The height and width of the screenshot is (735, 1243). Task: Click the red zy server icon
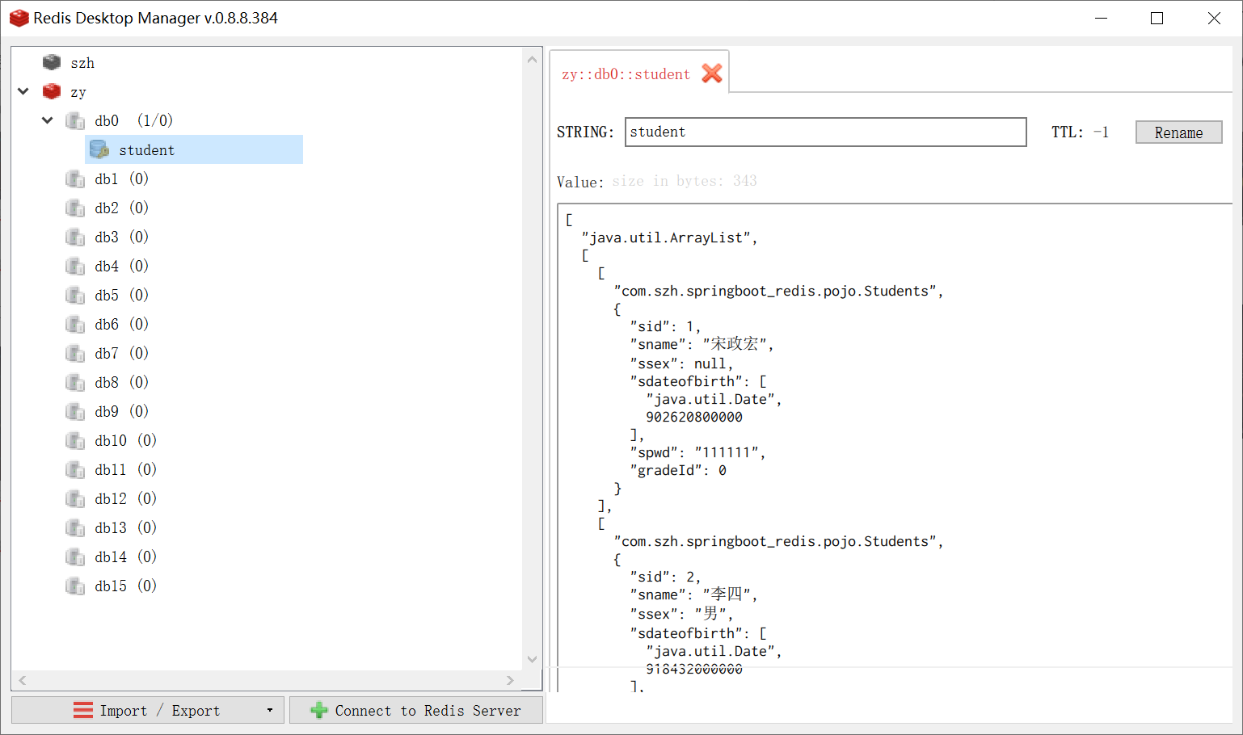pyautogui.click(x=52, y=91)
